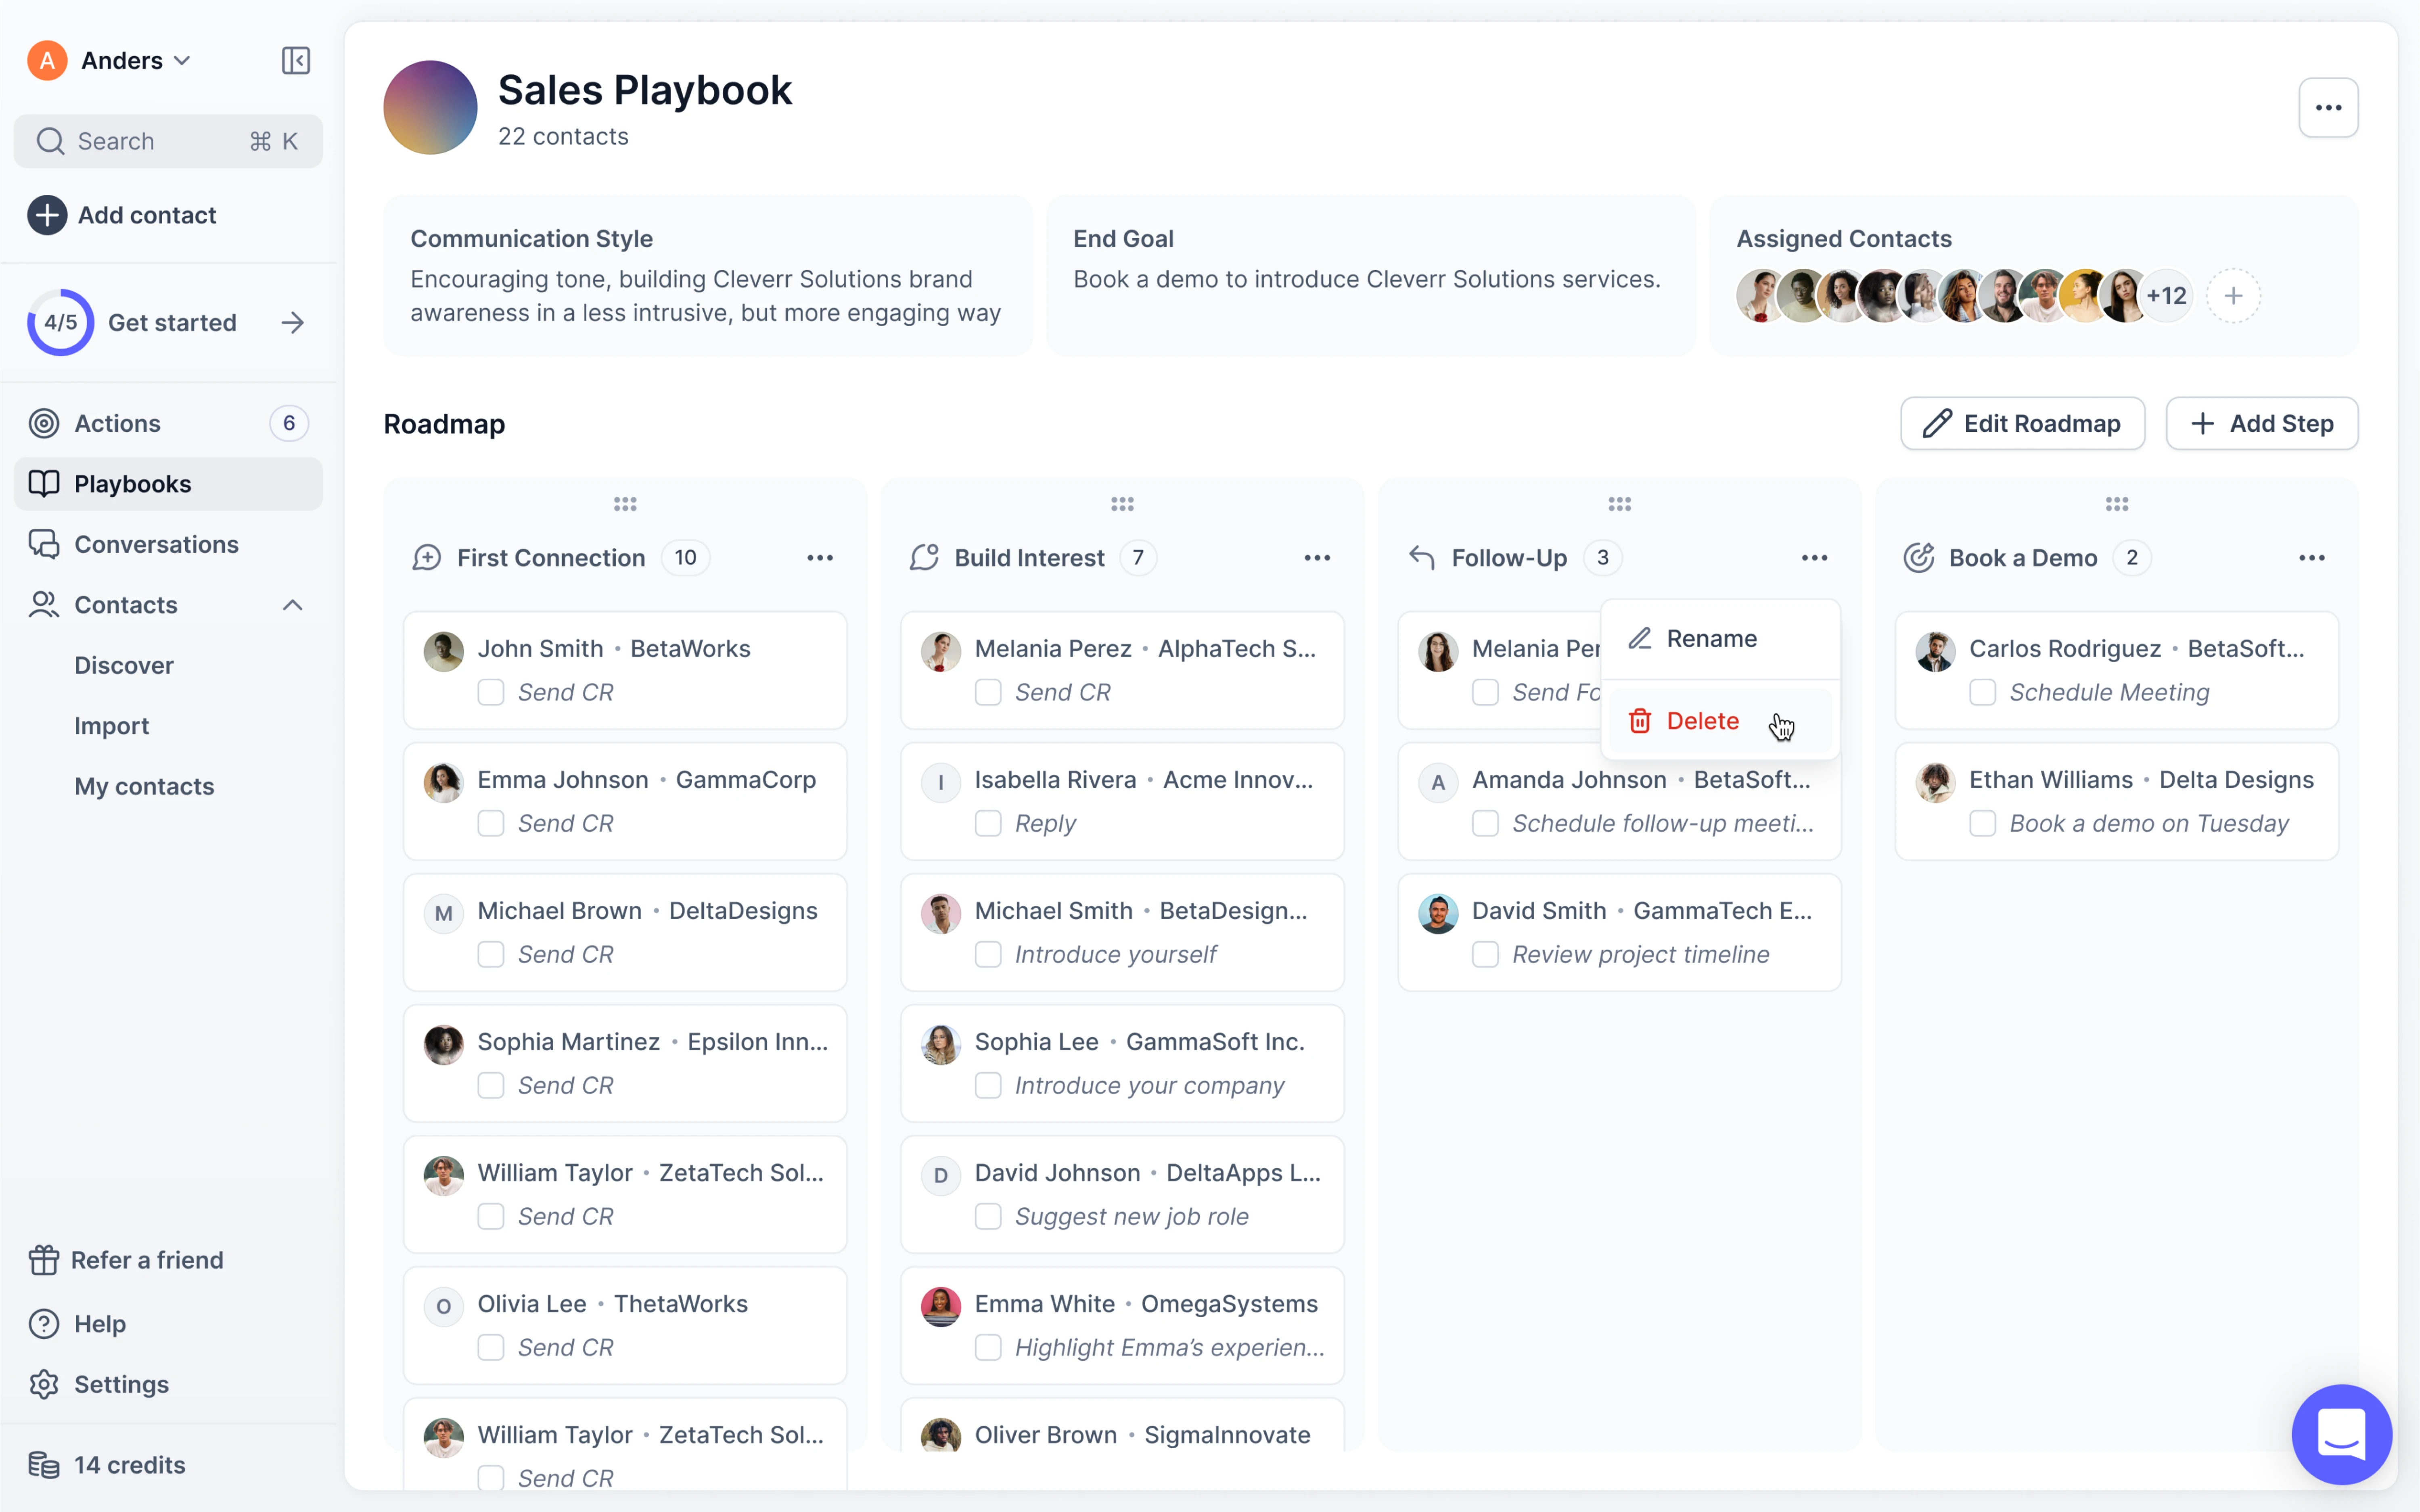Viewport: 2420px width, 1512px height.
Task: Open Help question mark icon
Action: 44,1324
